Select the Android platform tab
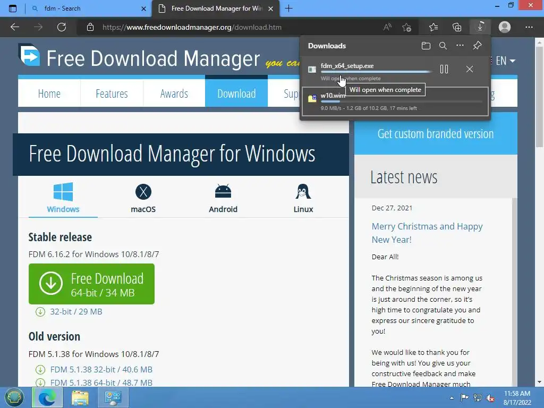The height and width of the screenshot is (408, 544). coord(223,198)
